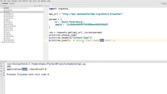Click the /home/stepic/.../api.py path in console
The height and width of the screenshot is (94, 167).
(58, 64)
